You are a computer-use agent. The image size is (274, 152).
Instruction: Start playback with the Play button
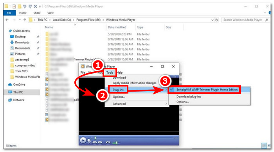pyautogui.click(x=83, y=140)
